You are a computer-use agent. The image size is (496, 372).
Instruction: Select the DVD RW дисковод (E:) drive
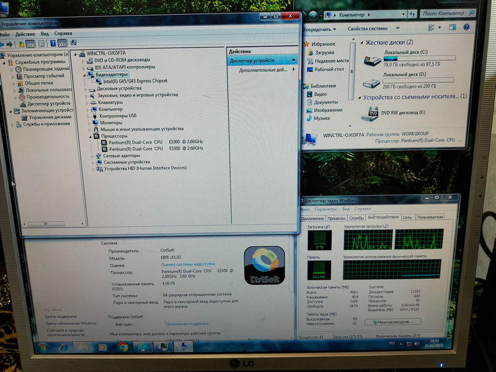coord(394,113)
